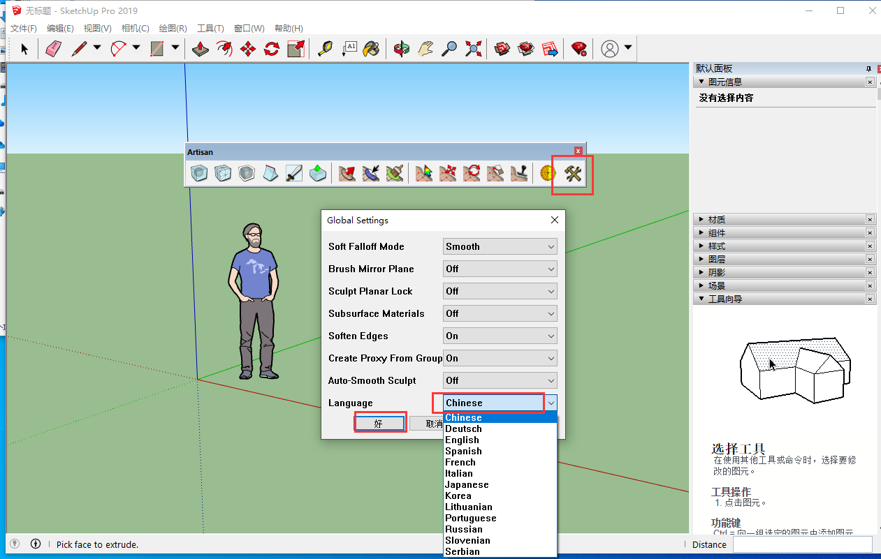Select the Pan hand tool
Image resolution: width=881 pixels, height=559 pixels.
coord(425,48)
